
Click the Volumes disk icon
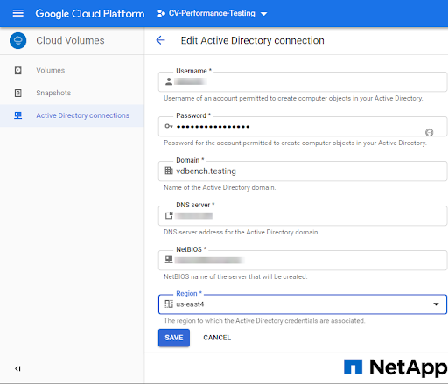click(x=18, y=71)
